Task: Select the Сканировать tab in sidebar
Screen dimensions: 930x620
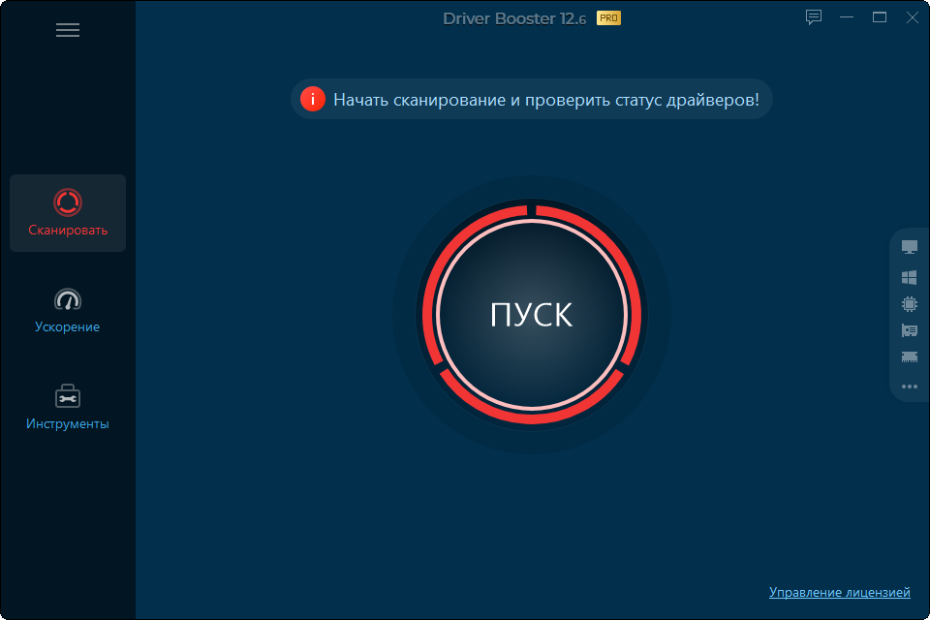Action: point(68,213)
